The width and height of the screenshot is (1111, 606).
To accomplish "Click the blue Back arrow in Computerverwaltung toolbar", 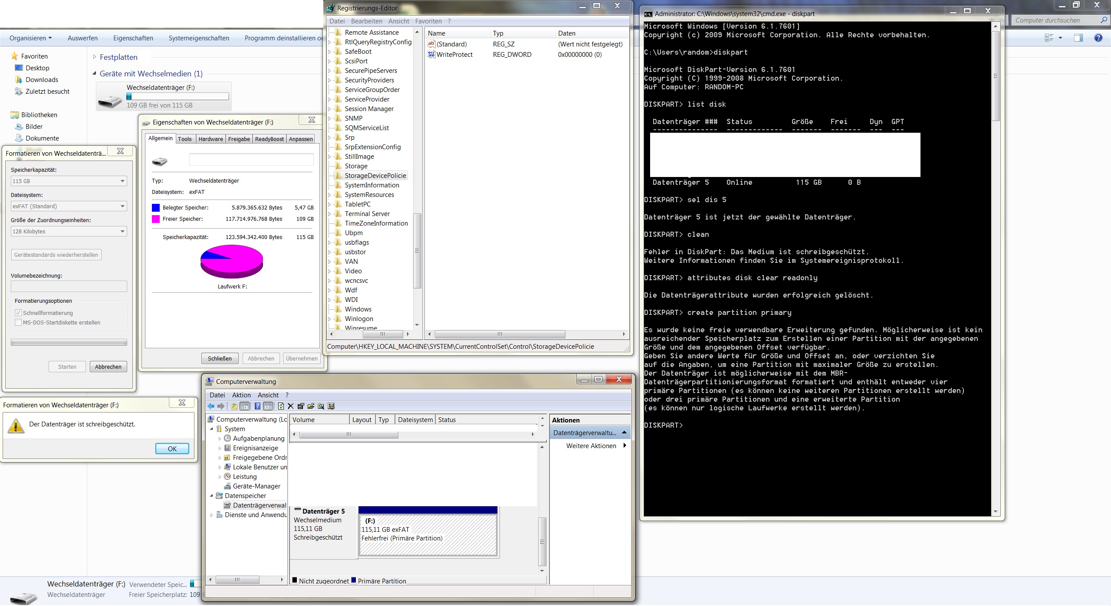I will (211, 406).
